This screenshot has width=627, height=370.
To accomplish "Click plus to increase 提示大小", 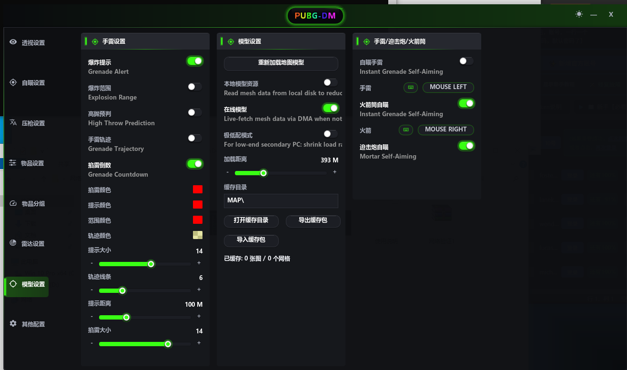I will click(199, 263).
